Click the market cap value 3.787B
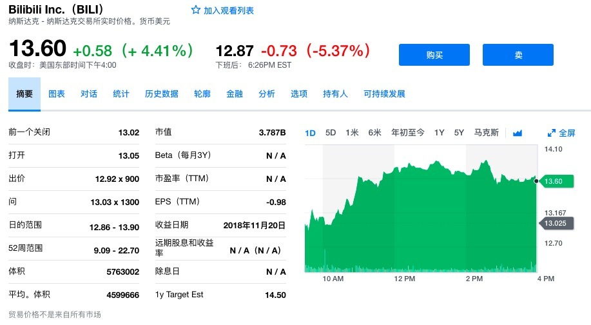 tap(272, 133)
